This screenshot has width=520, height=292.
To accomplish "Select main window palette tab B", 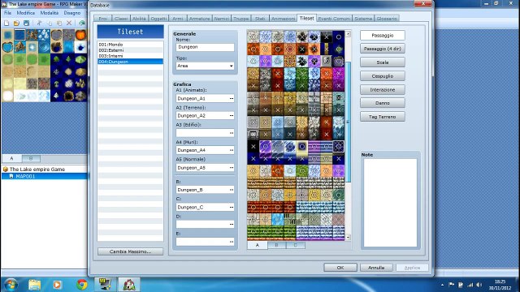I will coord(31,159).
